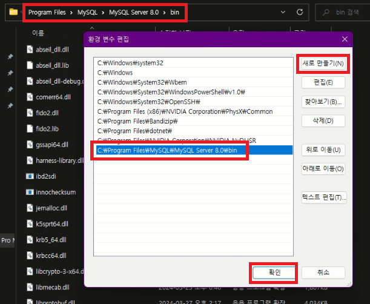Select the fido2.dll file
370x304 pixels.
pos(47,113)
